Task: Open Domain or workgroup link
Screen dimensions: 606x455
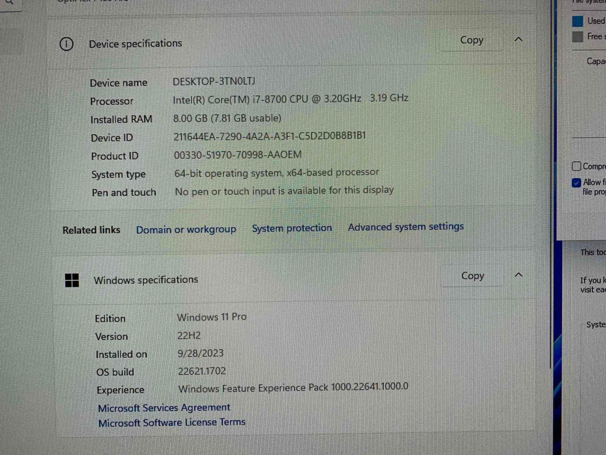Action: click(186, 230)
